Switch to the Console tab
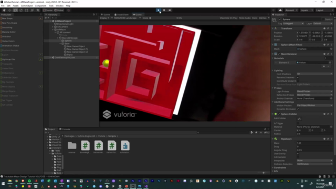The width and height of the screenshot is (336, 189). point(65,129)
